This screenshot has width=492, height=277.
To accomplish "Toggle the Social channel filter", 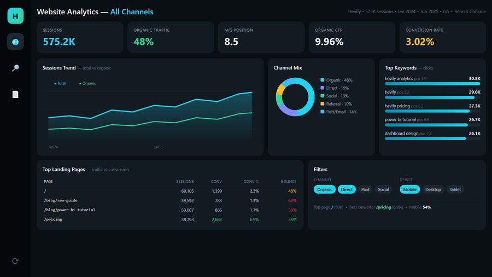I will (383, 189).
